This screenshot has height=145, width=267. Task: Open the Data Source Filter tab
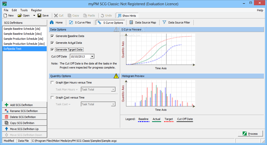point(176,22)
